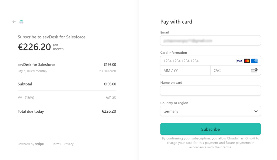Click the Cloudwharf merchant logo
This screenshot has height=160, width=277.
coord(21,22)
